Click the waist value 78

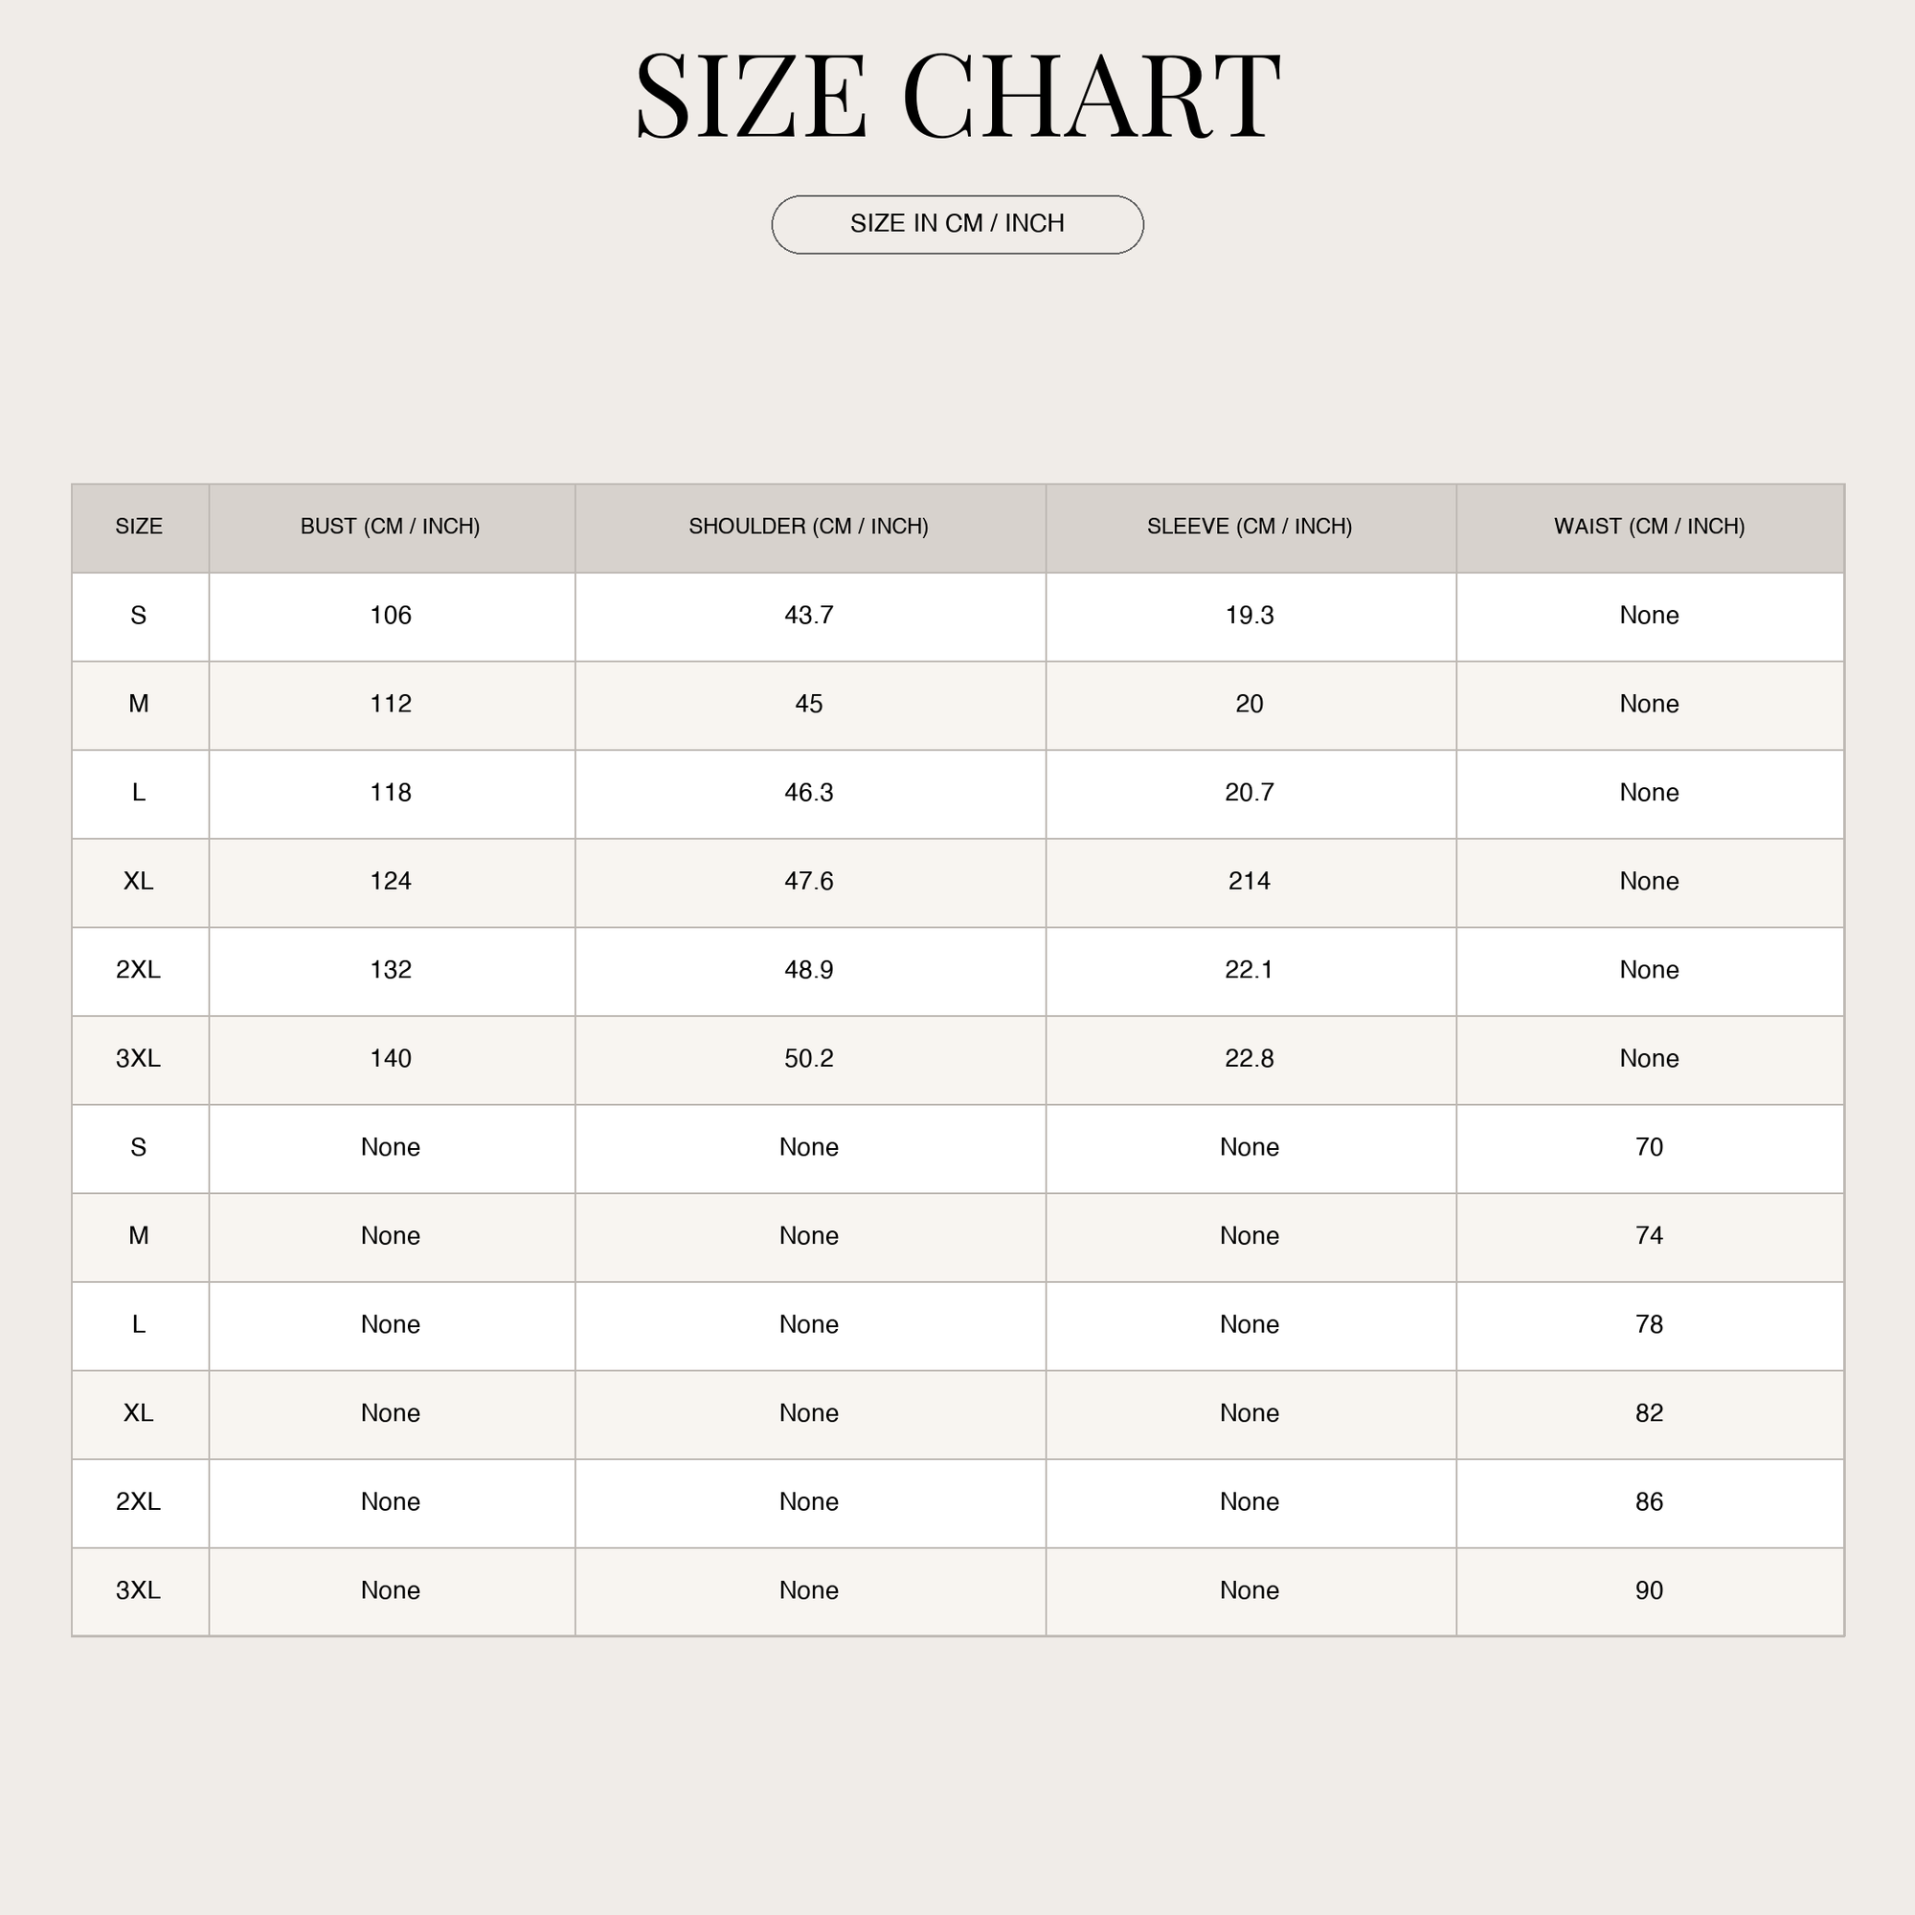pyautogui.click(x=1650, y=1325)
